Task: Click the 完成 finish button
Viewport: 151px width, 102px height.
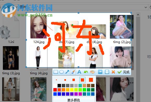Action: point(126,72)
